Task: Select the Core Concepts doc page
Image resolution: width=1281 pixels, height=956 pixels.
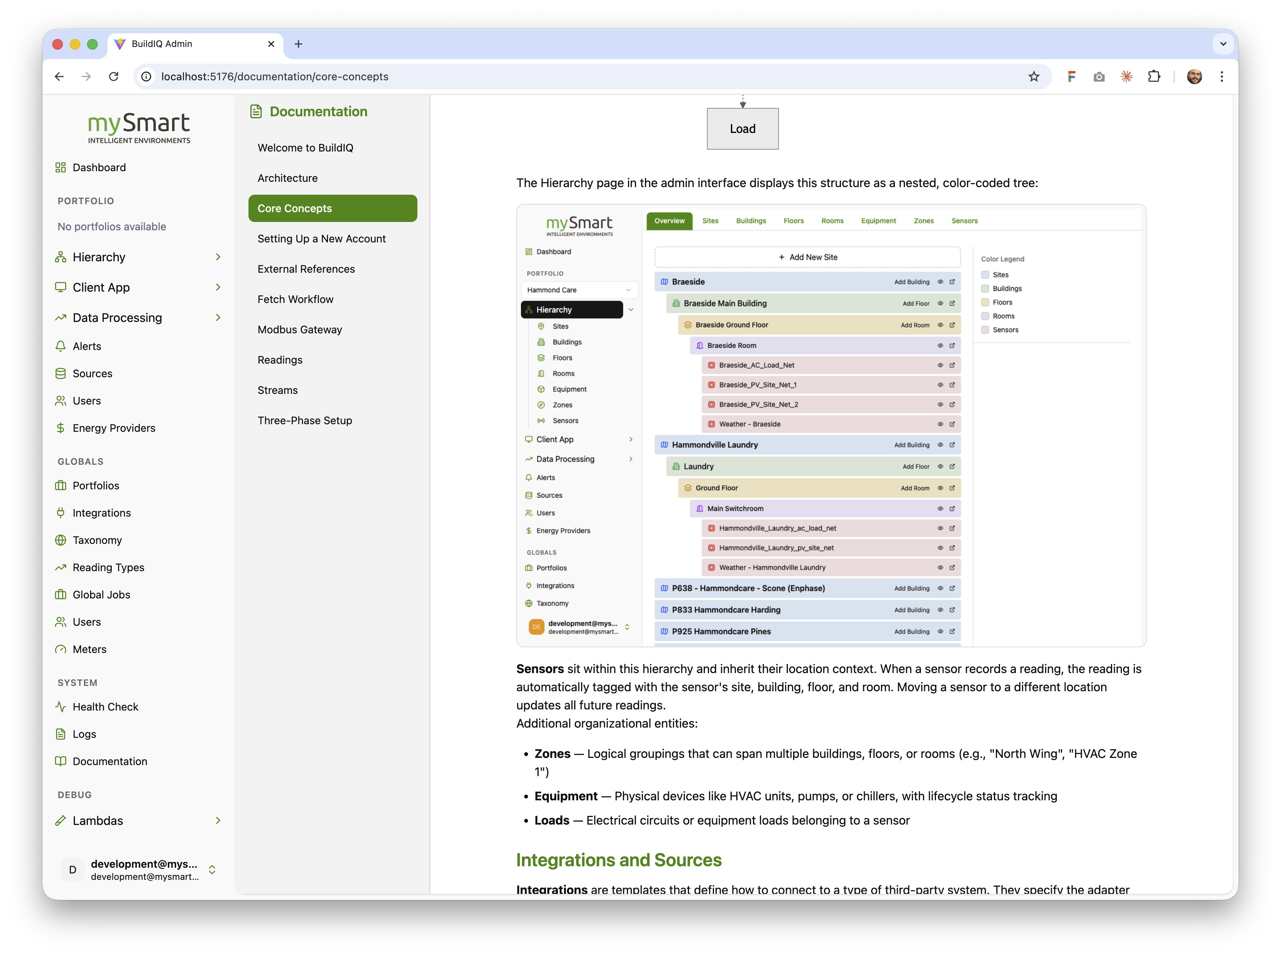Action: (332, 208)
